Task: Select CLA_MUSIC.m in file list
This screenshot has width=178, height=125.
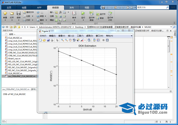Action: point(15,38)
